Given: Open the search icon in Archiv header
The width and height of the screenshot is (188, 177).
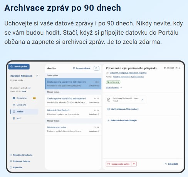Looking at the screenshot, I should 96,68.
